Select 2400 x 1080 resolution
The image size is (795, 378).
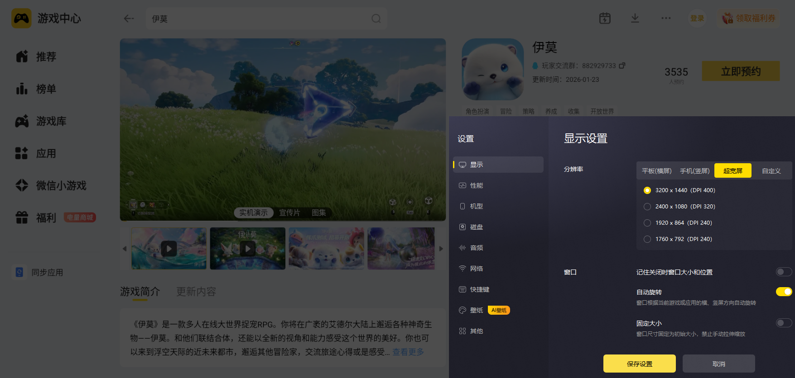(647, 207)
